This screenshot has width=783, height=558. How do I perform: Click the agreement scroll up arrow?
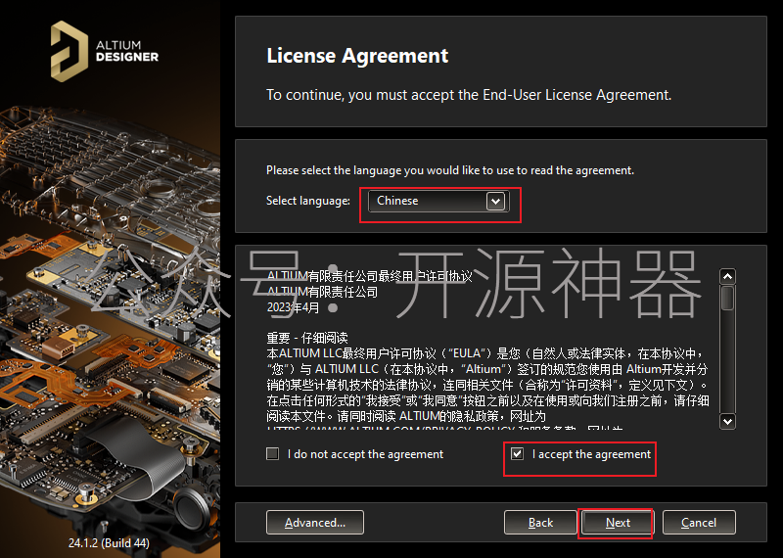(727, 276)
